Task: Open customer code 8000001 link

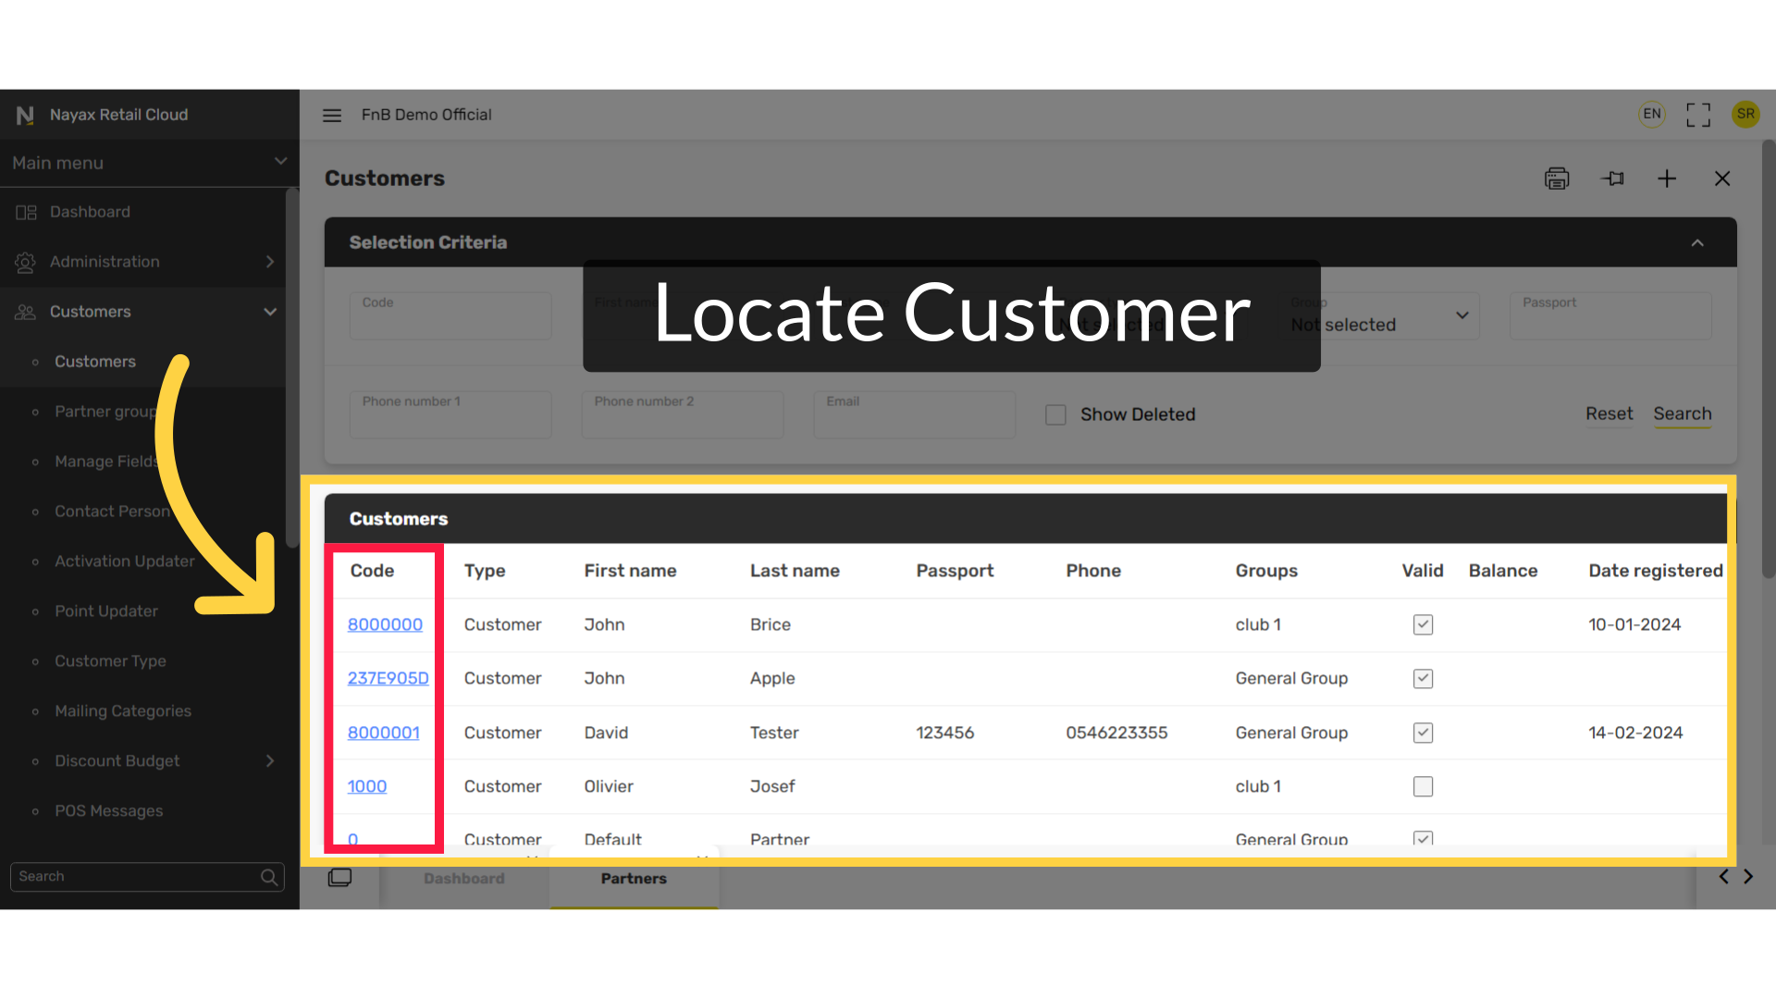Action: click(x=383, y=733)
